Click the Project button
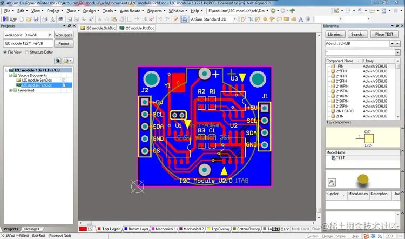Image resolution: width=405 pixels, height=239 pixels. [x=64, y=43]
